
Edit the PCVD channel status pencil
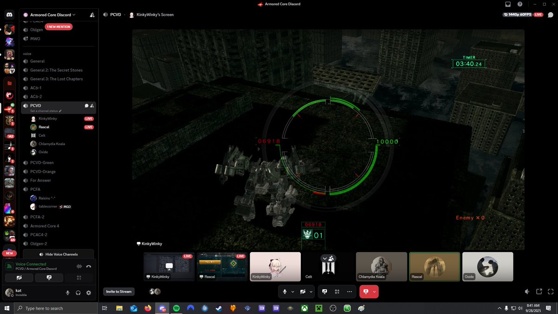pos(60,111)
